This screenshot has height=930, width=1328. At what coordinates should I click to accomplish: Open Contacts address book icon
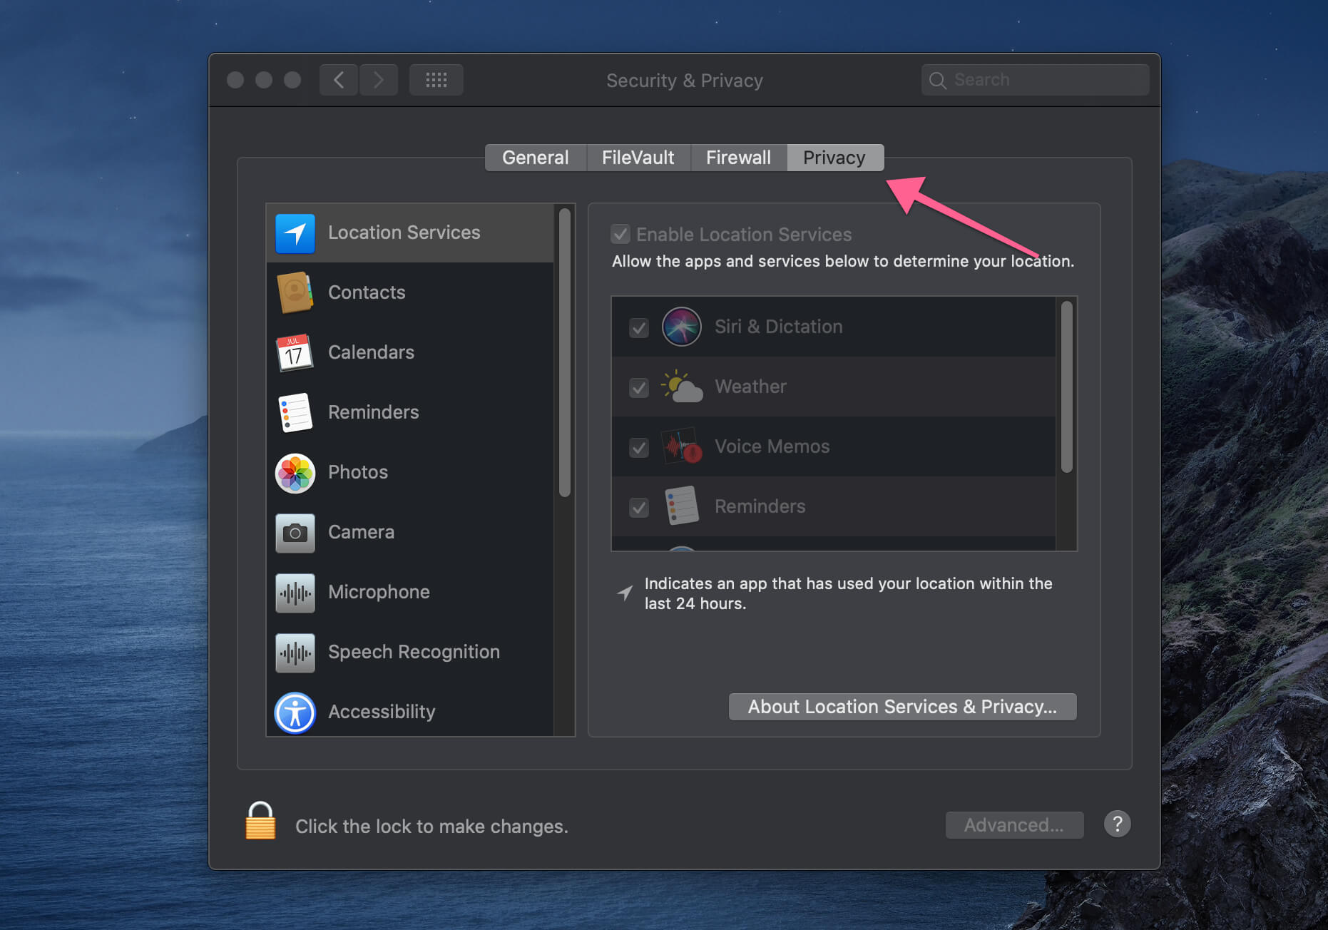295,292
